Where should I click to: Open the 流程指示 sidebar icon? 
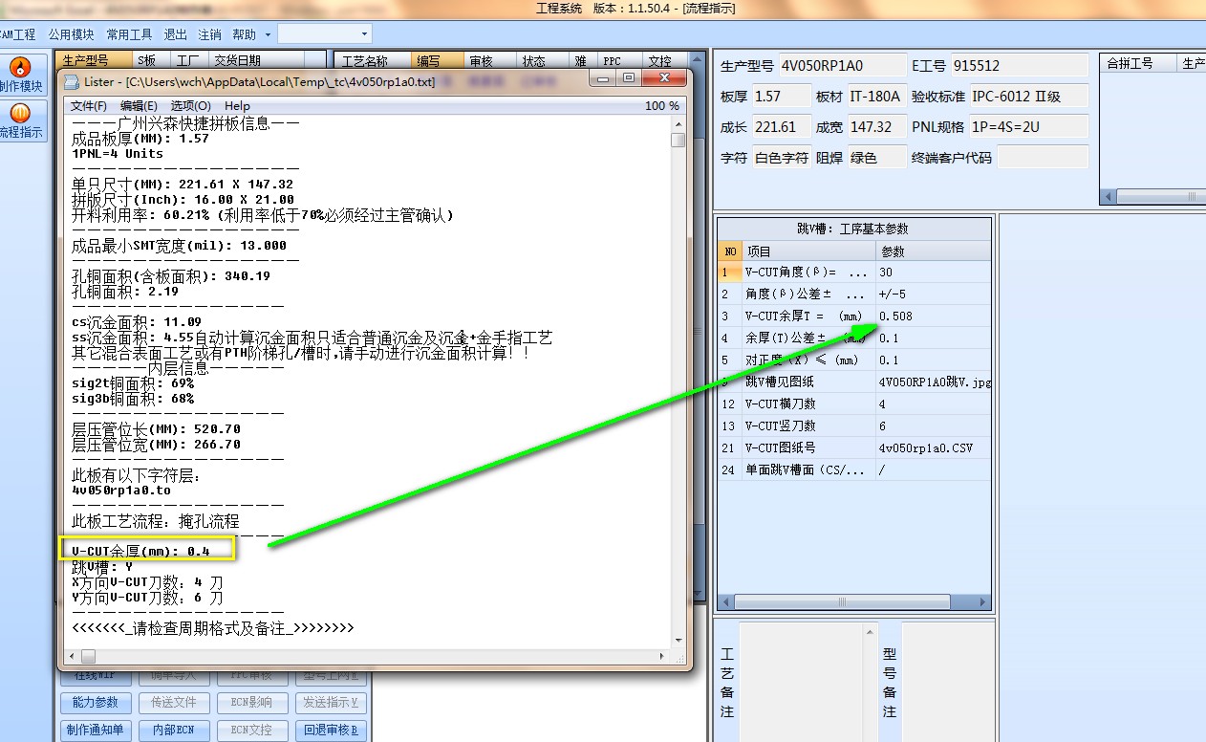tap(21, 120)
